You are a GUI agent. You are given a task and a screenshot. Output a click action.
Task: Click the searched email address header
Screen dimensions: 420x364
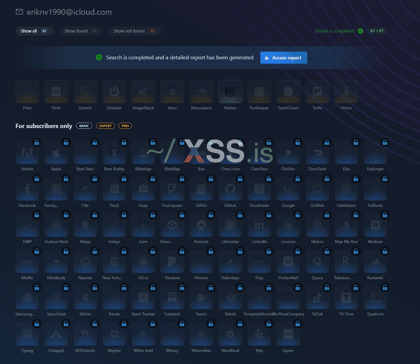coord(69,12)
